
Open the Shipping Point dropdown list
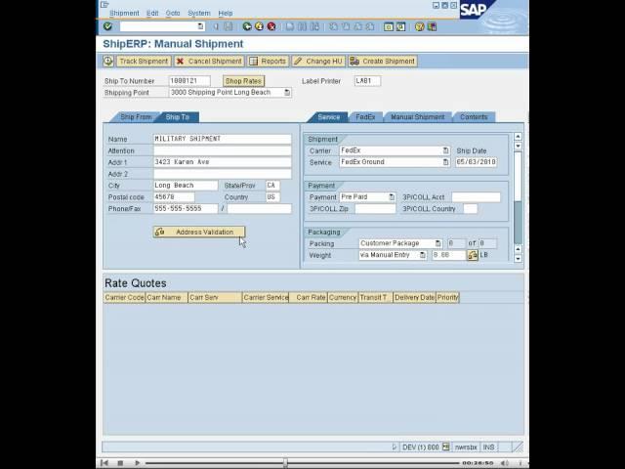click(287, 93)
